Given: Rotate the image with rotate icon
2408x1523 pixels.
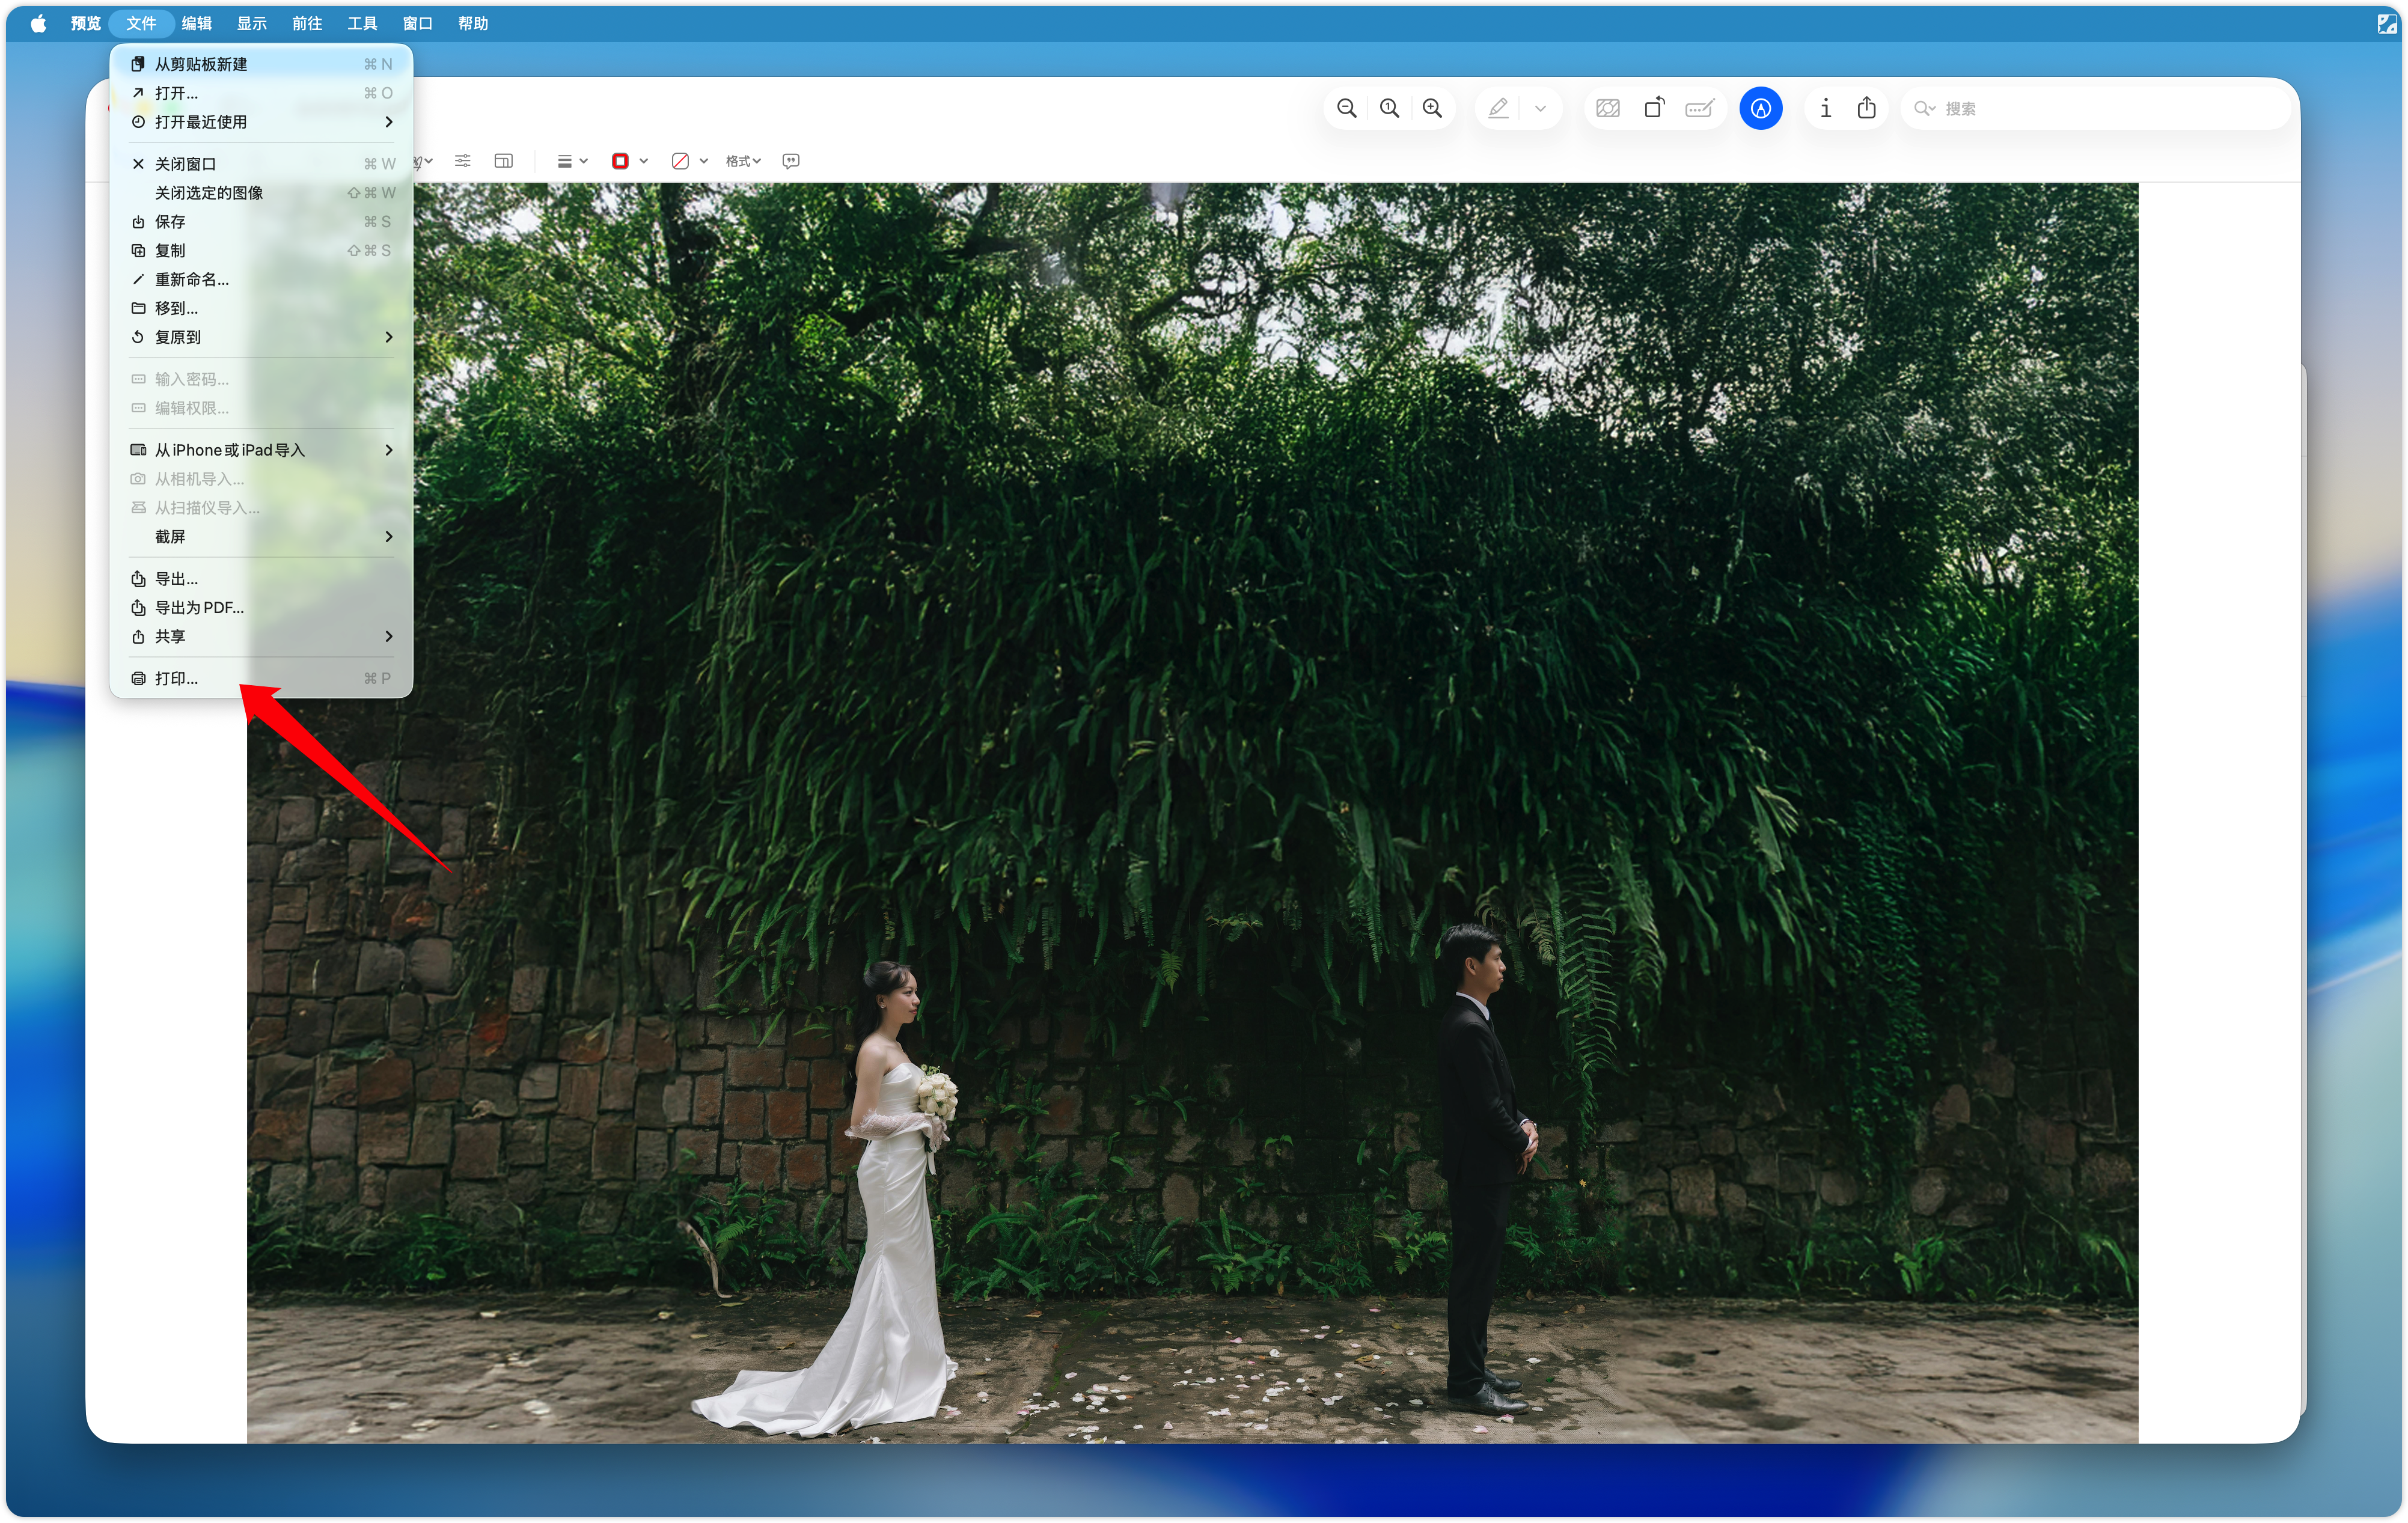Looking at the screenshot, I should click(x=1654, y=108).
